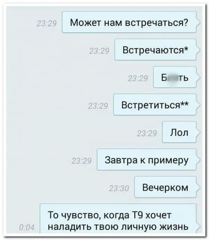Image resolution: width=209 pixels, height=240 pixels.
Task: Click the 23:29 timestamp beside 'Завтра к примеру'
Action: coord(82,161)
